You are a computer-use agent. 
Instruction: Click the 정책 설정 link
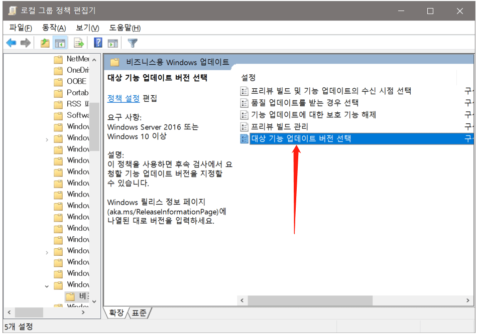[124, 98]
